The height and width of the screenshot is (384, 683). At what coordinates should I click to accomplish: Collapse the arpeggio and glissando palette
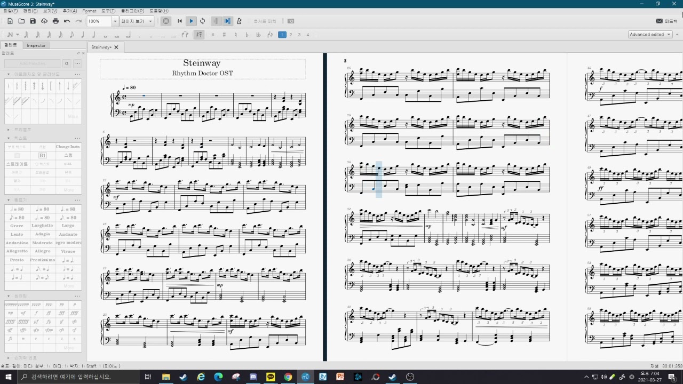coord(8,74)
